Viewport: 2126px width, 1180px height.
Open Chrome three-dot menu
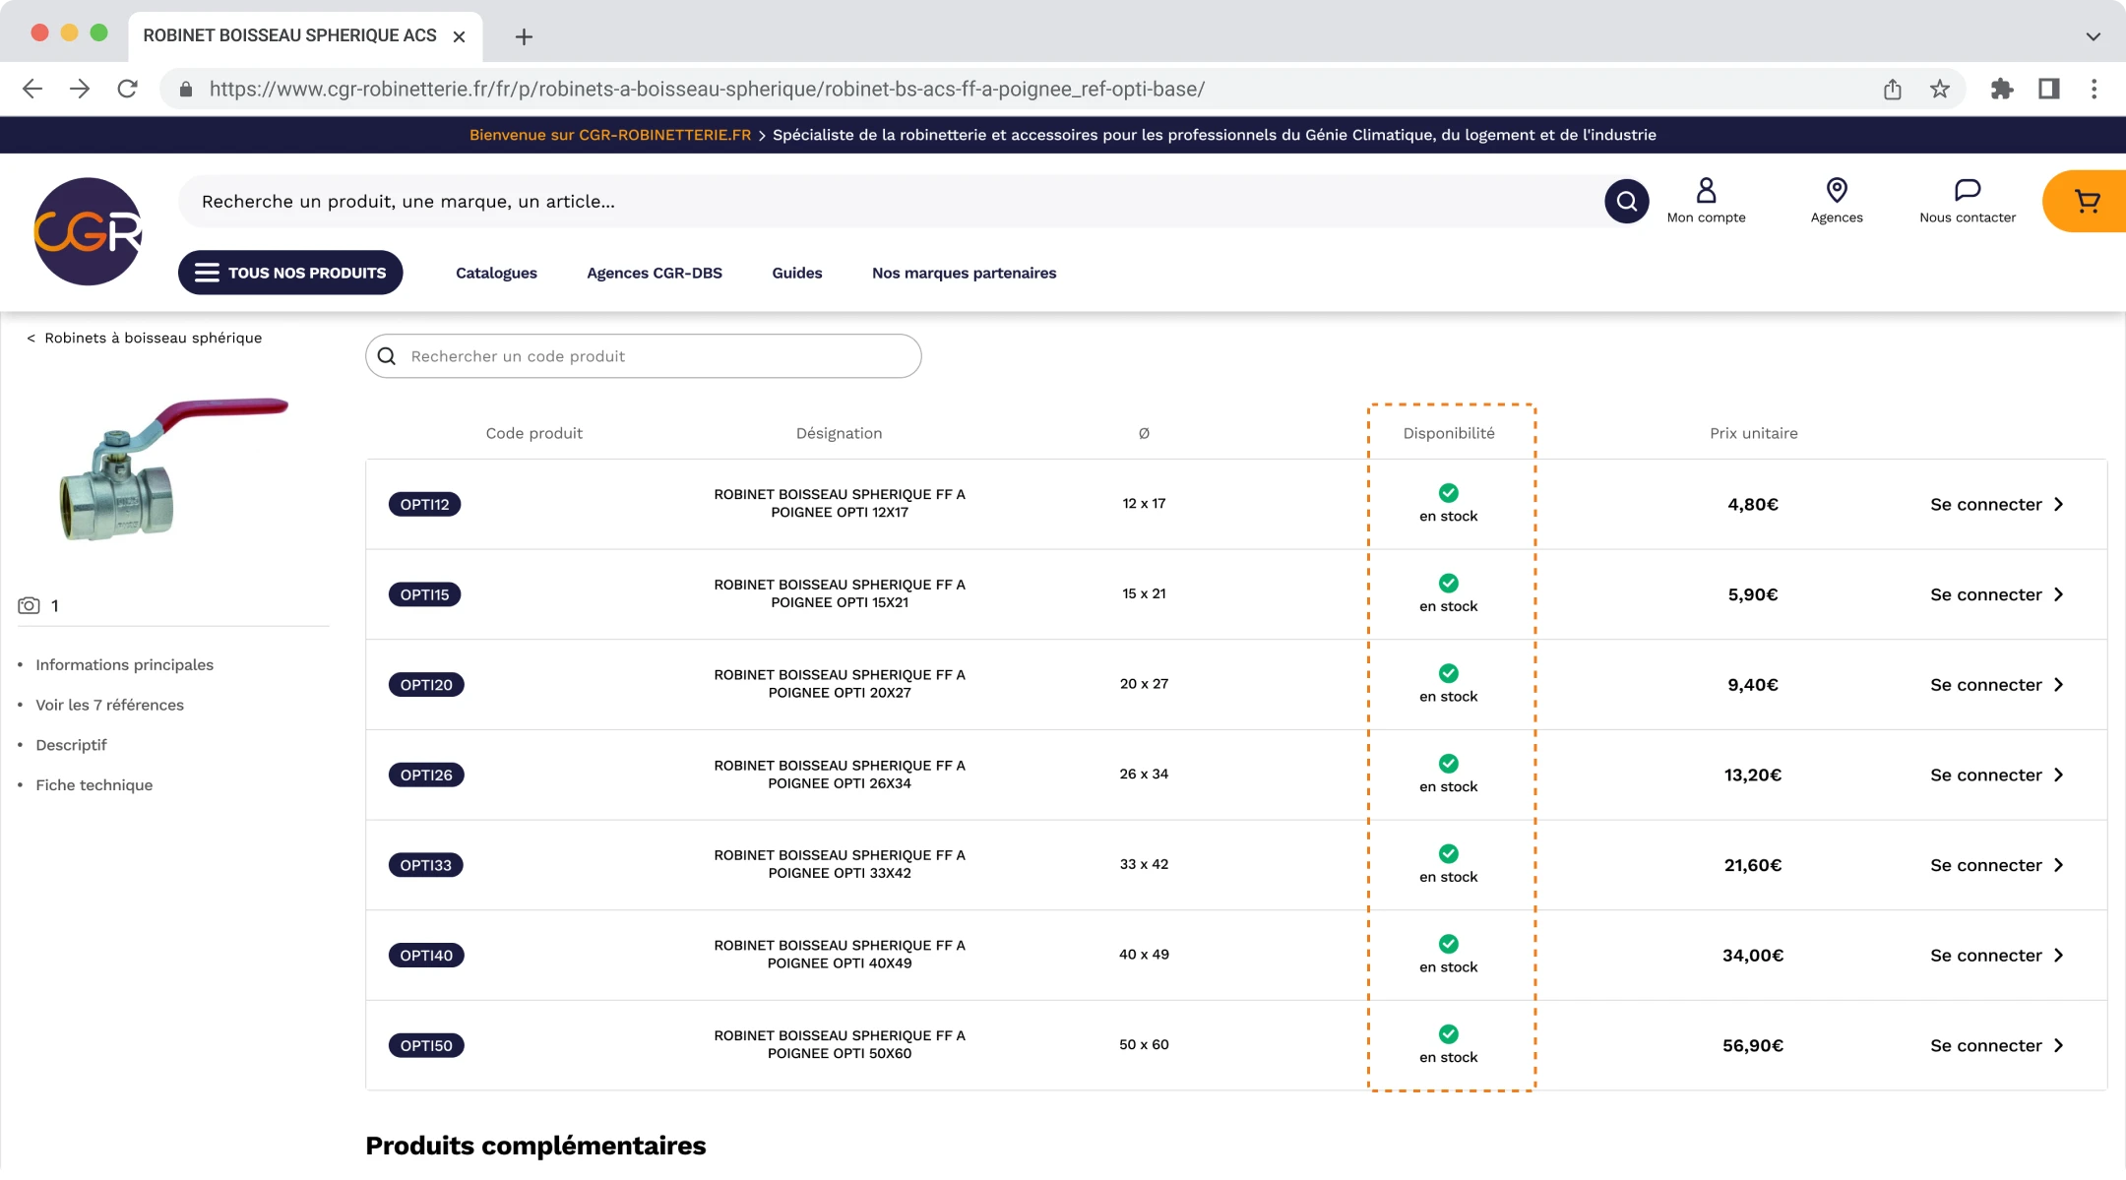click(x=2094, y=90)
